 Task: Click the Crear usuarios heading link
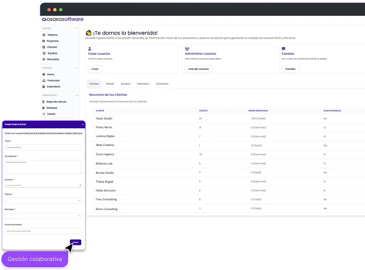click(x=99, y=54)
